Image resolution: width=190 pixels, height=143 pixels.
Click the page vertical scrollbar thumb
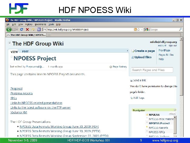(x=181, y=68)
